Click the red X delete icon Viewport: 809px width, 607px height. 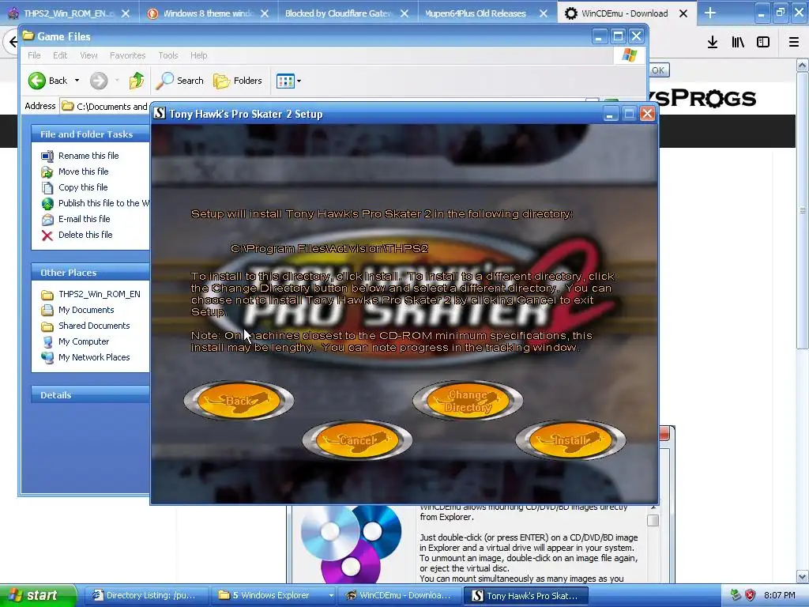pyautogui.click(x=47, y=236)
